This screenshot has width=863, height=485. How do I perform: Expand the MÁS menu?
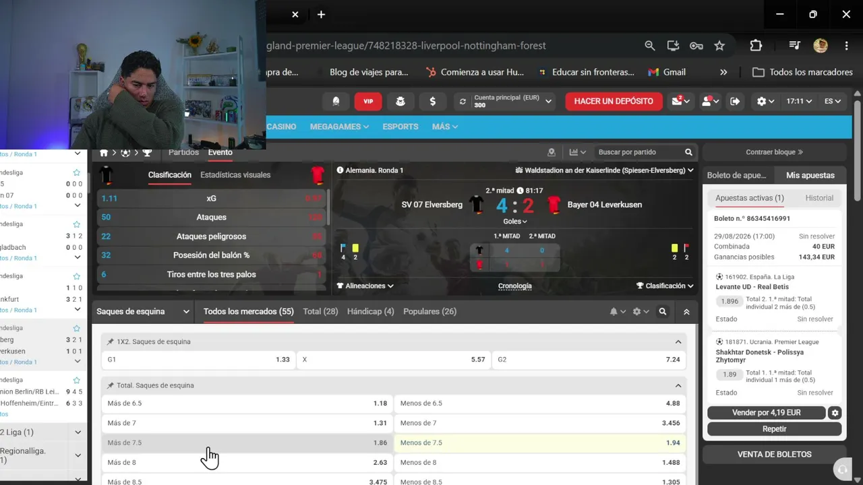[445, 127]
